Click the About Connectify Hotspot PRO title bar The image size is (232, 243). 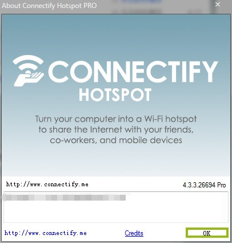pyautogui.click(x=107, y=6)
